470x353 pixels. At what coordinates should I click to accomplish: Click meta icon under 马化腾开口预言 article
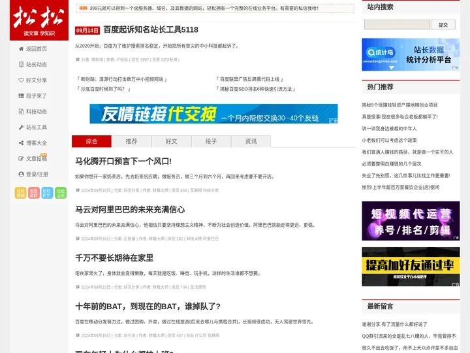78,190
